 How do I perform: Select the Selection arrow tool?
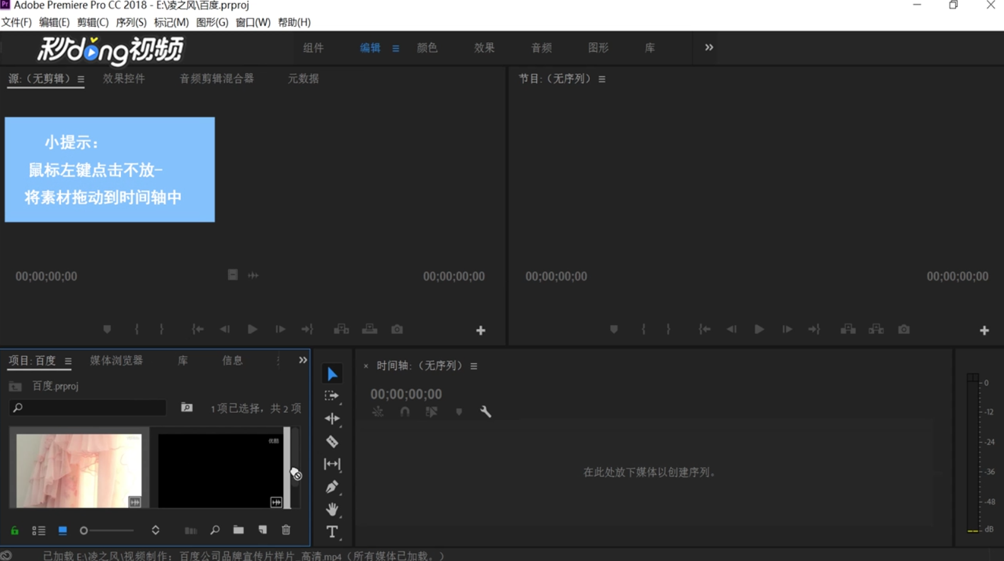(332, 374)
